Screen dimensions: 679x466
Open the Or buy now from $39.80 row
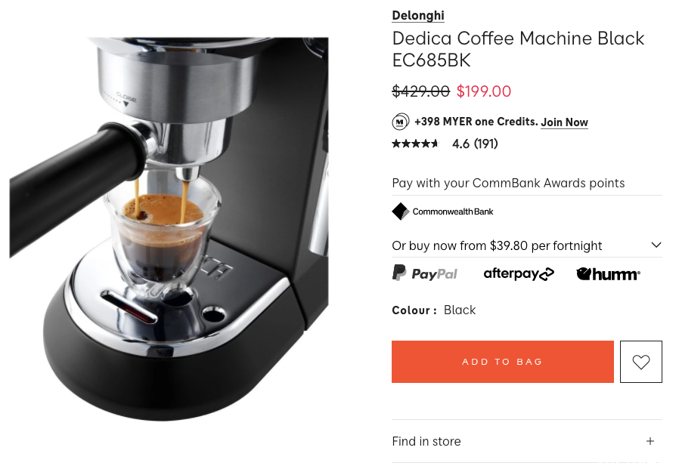[x=527, y=245]
